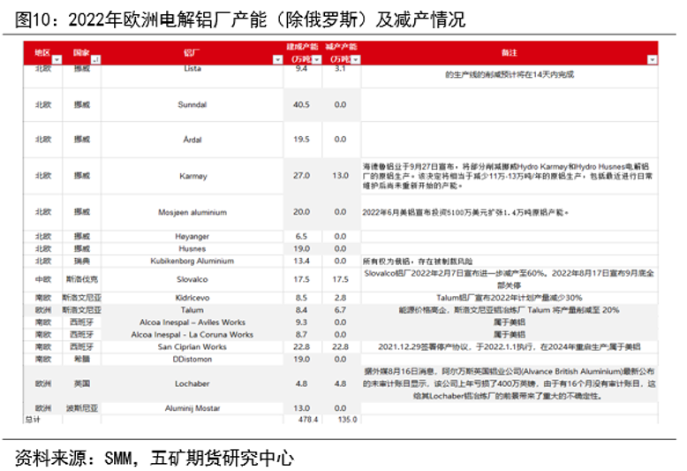687x471 pixels.
Task: Click the DDistomon smelter cell
Action: coord(192,359)
